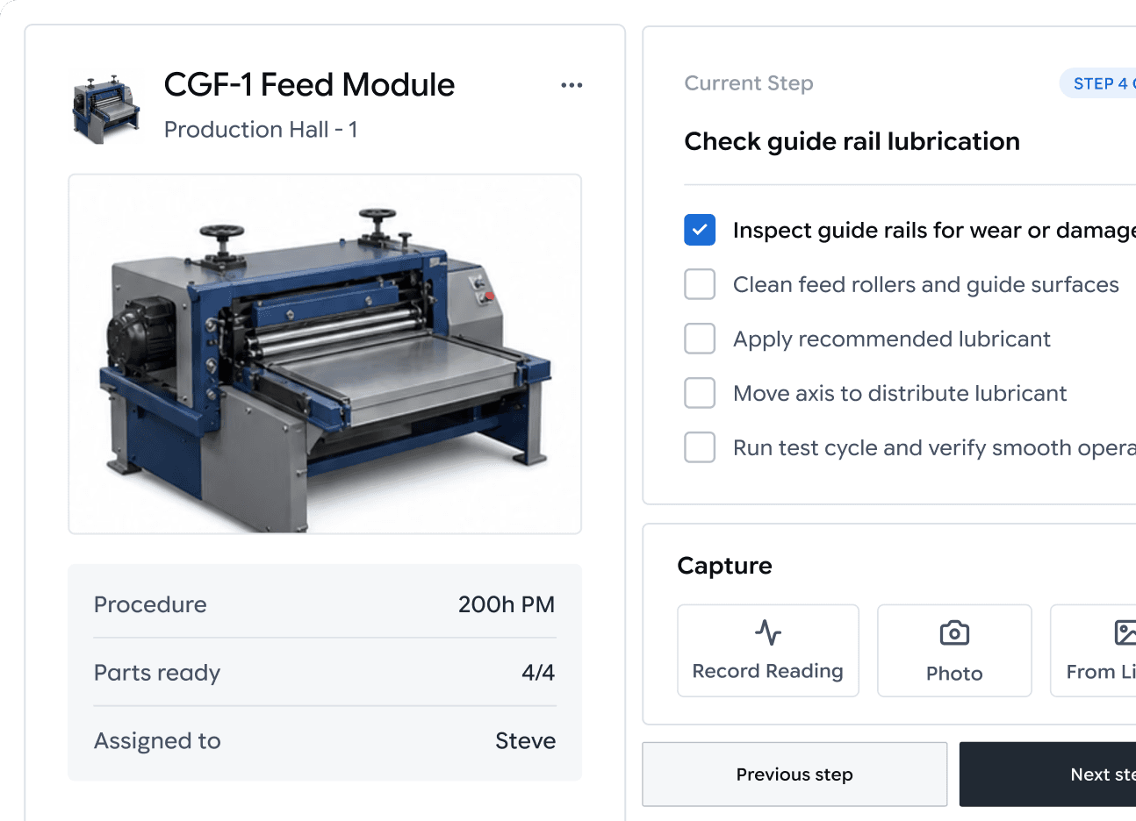The image size is (1136, 821).
Task: Click the Record Reading capture button
Action: click(768, 651)
